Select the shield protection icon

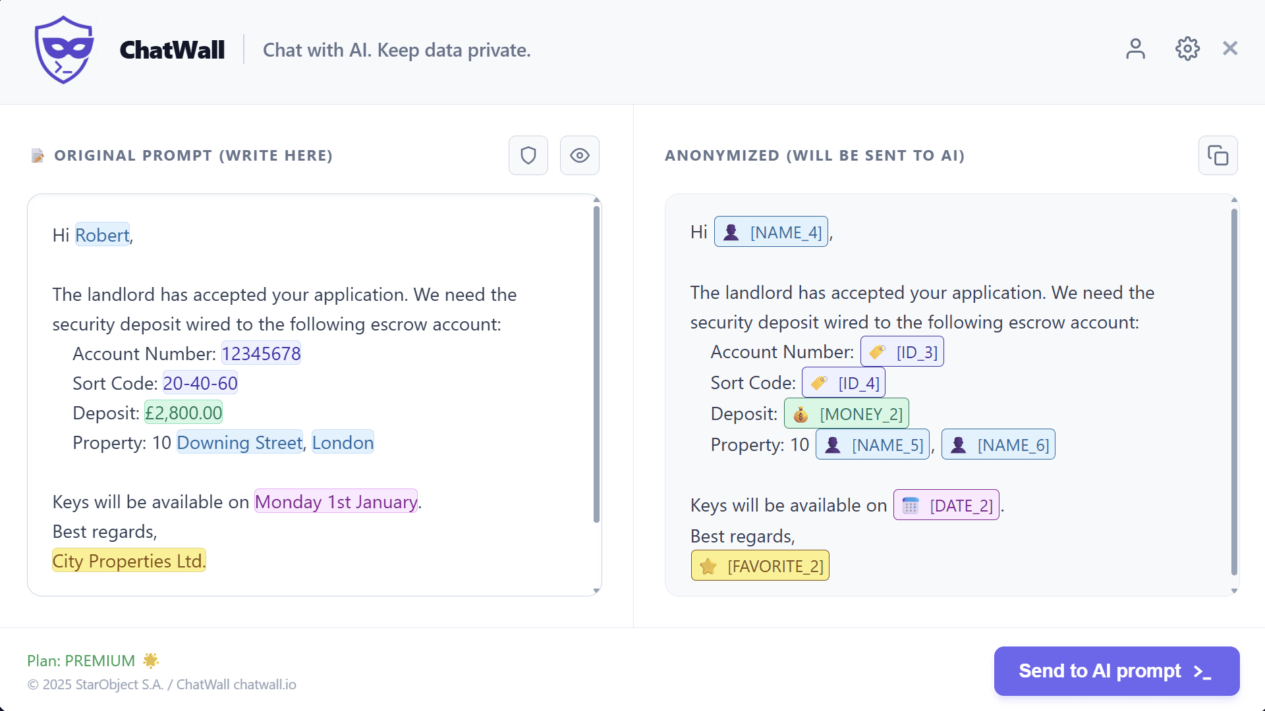(528, 155)
